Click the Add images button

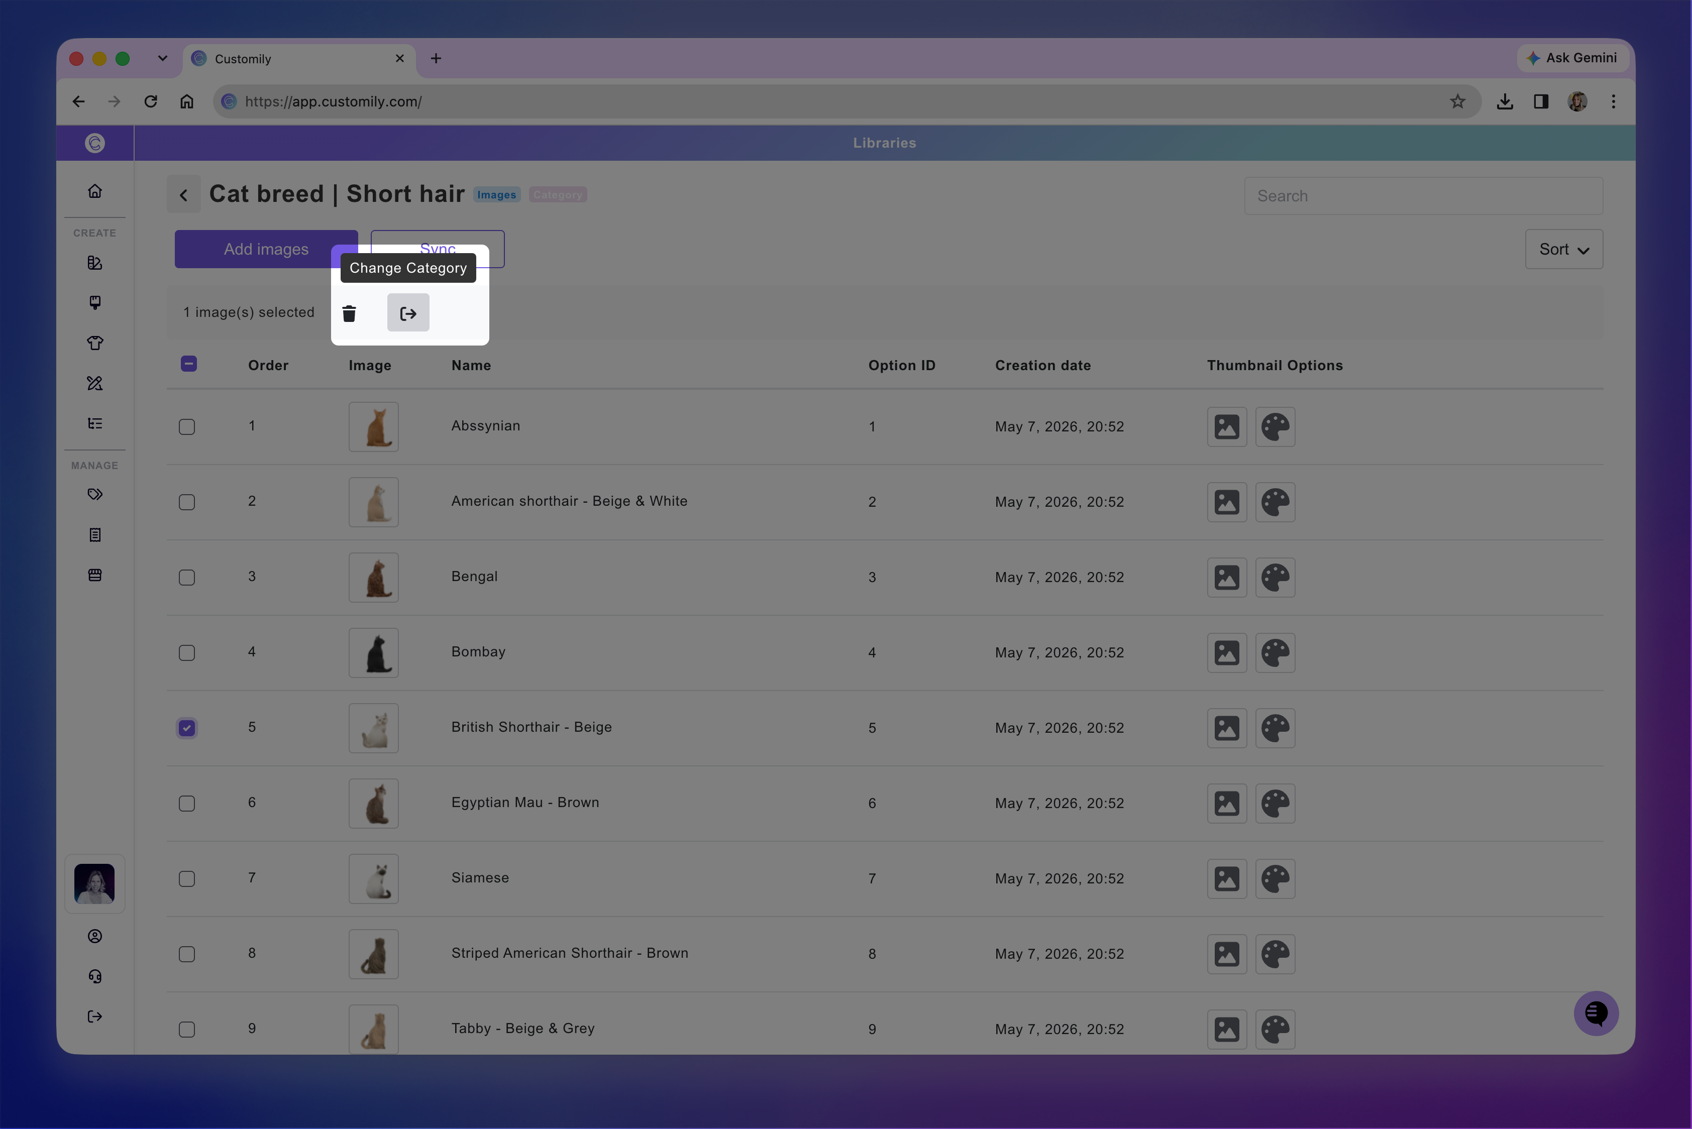click(x=266, y=249)
